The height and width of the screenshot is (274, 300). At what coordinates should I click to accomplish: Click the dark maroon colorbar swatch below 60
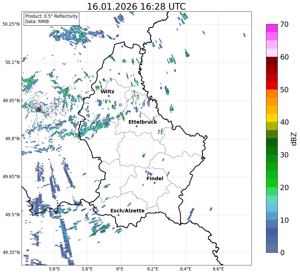tap(272, 61)
